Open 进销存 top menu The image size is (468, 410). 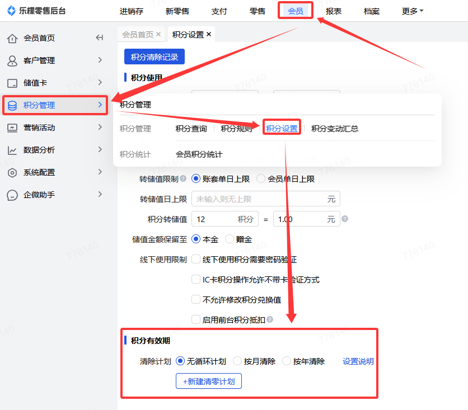point(132,11)
